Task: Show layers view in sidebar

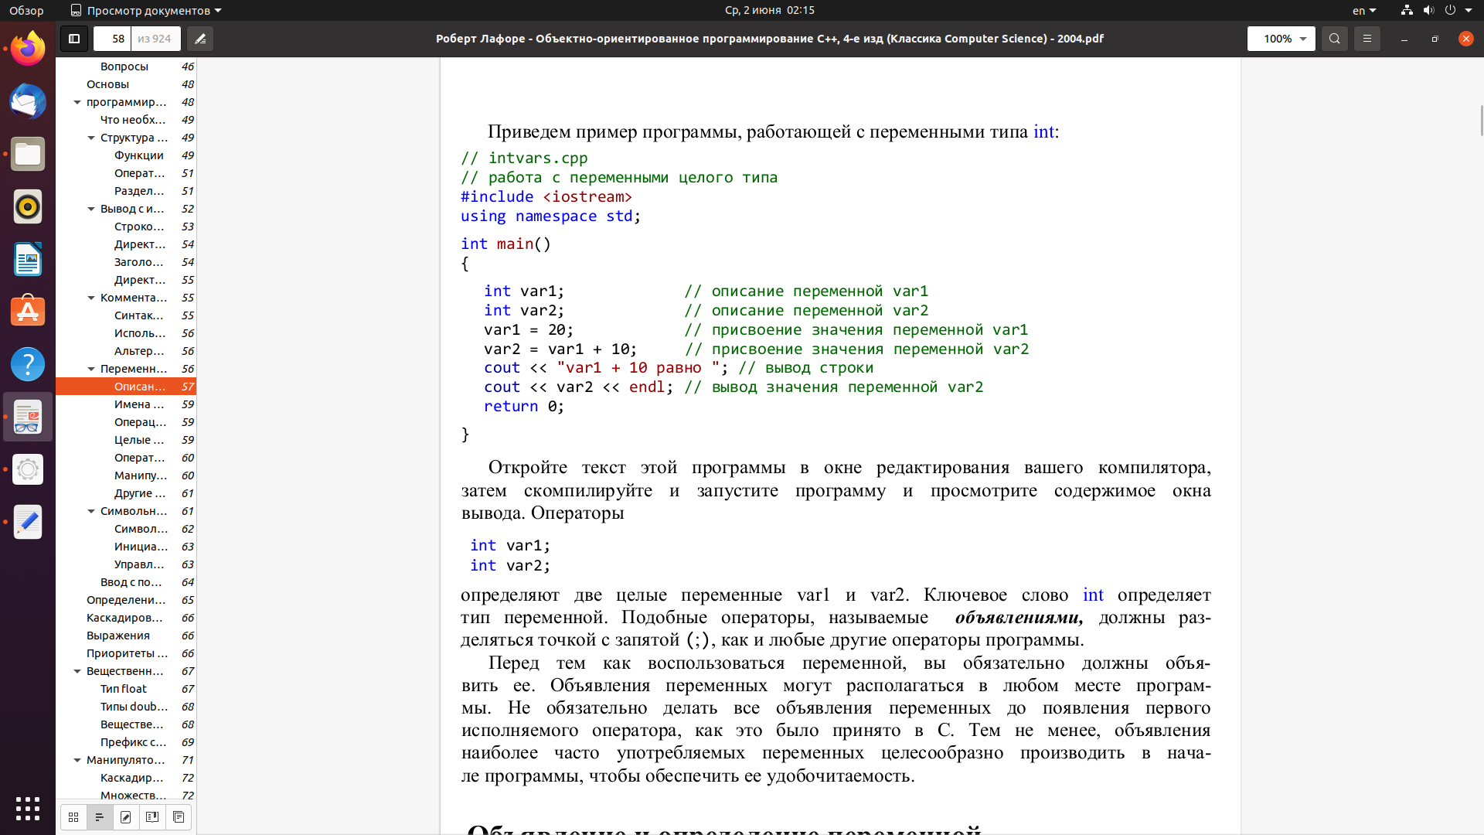Action: point(179,817)
